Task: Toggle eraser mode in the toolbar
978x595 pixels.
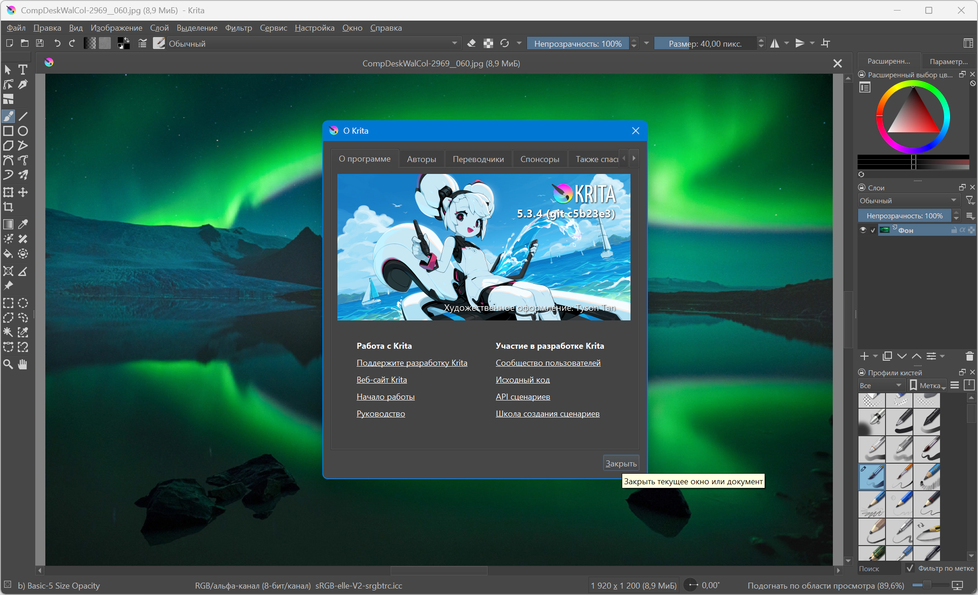Action: pos(471,43)
